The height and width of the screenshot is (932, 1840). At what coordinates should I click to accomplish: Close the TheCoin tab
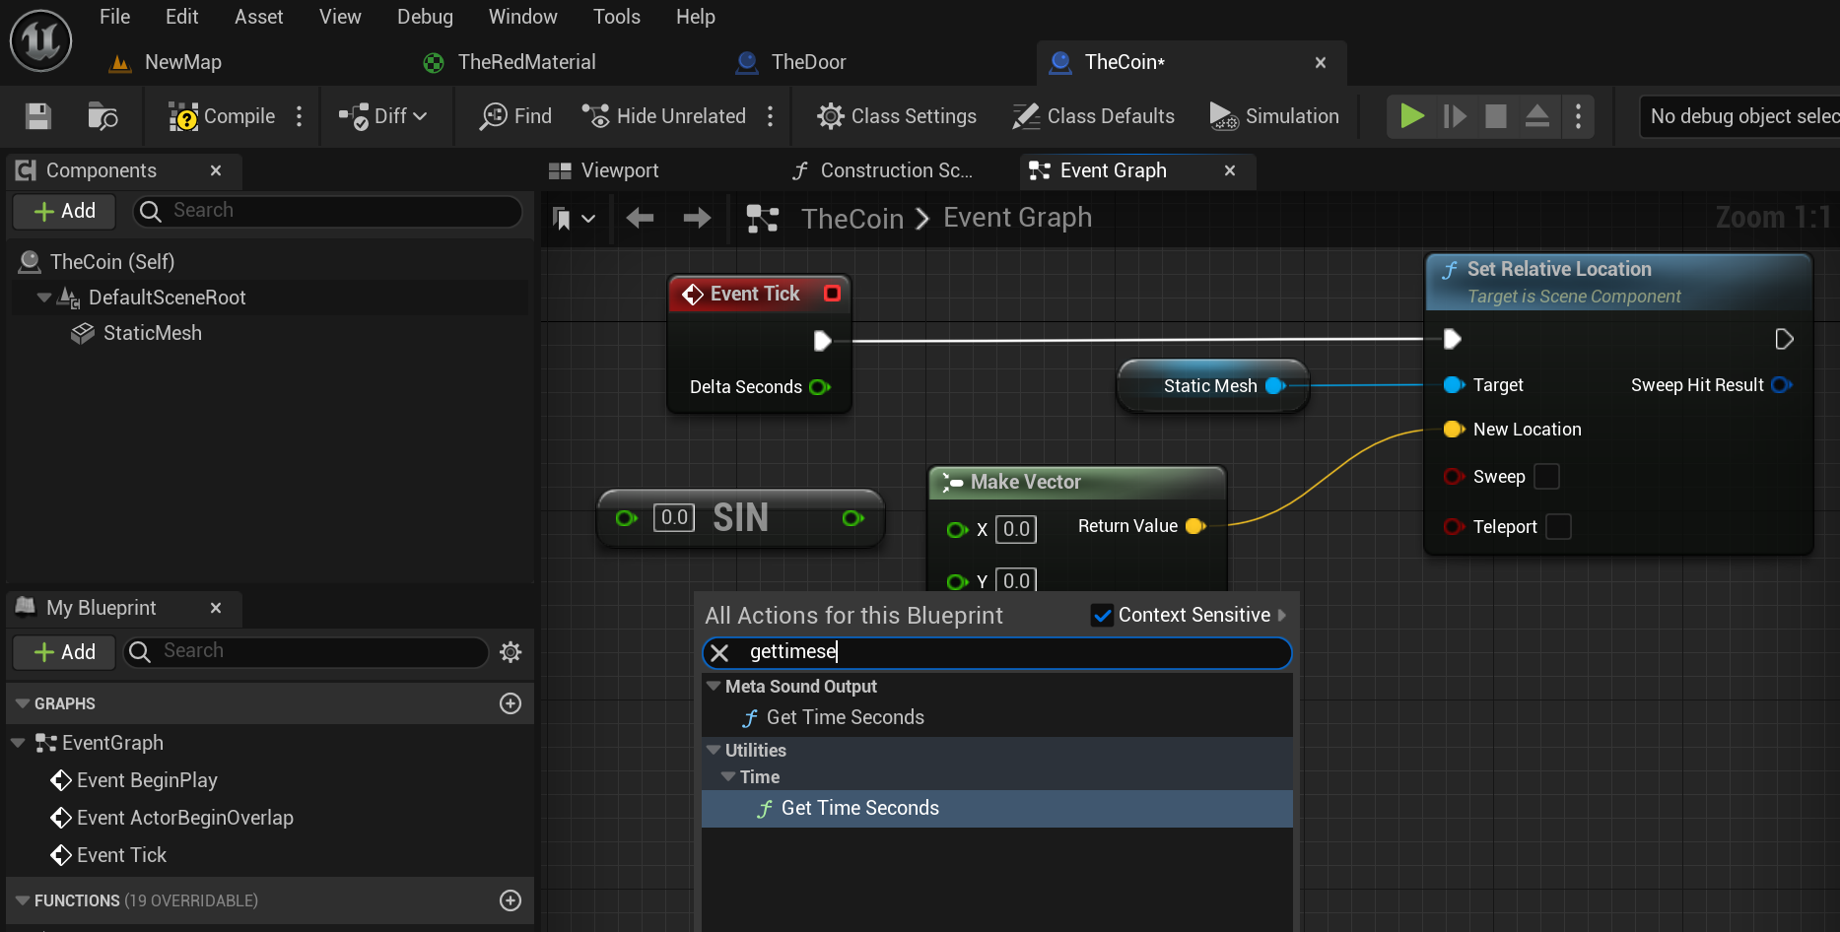(1321, 62)
